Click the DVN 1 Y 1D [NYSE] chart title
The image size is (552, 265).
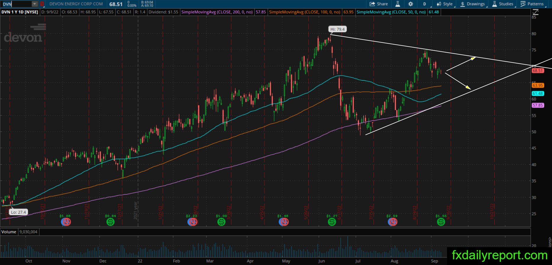pos(20,12)
